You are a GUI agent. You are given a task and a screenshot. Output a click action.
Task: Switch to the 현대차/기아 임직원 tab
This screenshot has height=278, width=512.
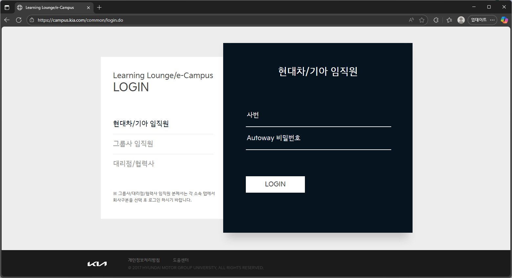point(141,124)
